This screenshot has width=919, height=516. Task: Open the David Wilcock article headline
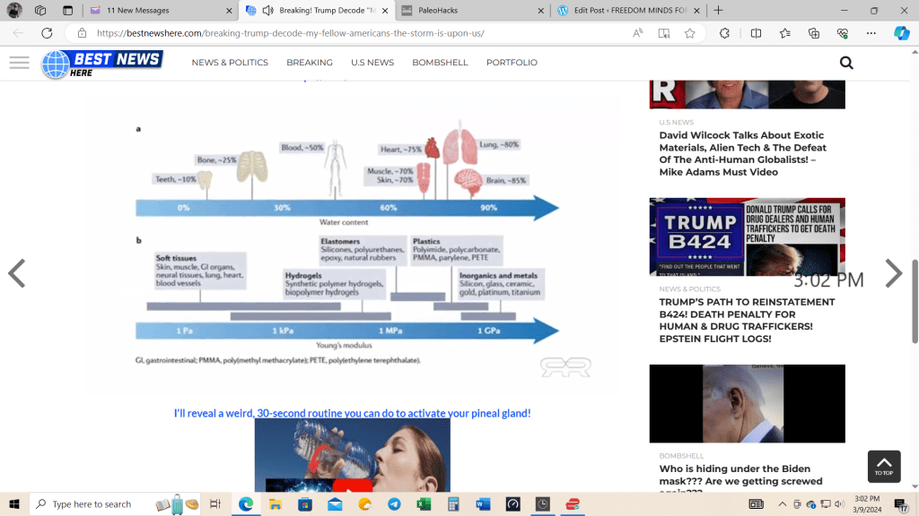(x=742, y=153)
